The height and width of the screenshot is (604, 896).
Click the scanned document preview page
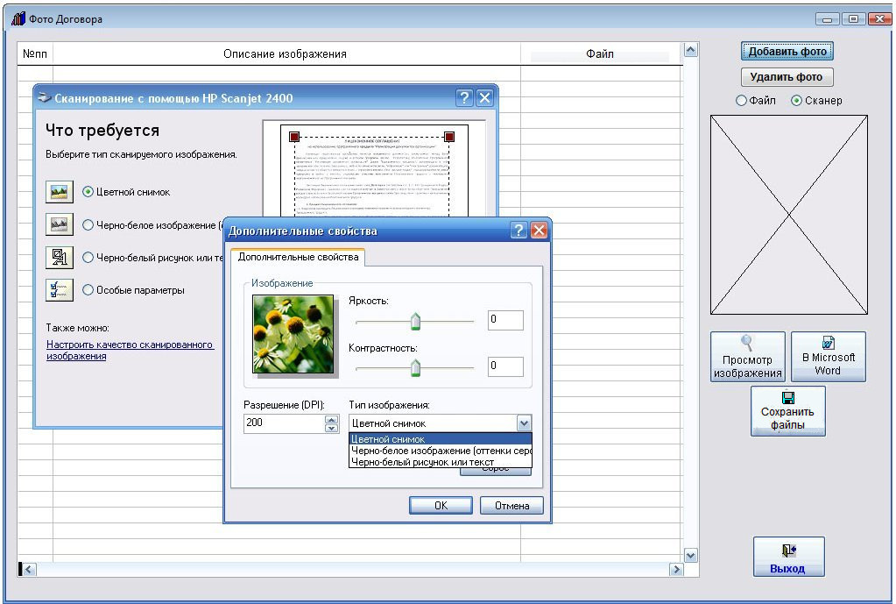click(374, 170)
